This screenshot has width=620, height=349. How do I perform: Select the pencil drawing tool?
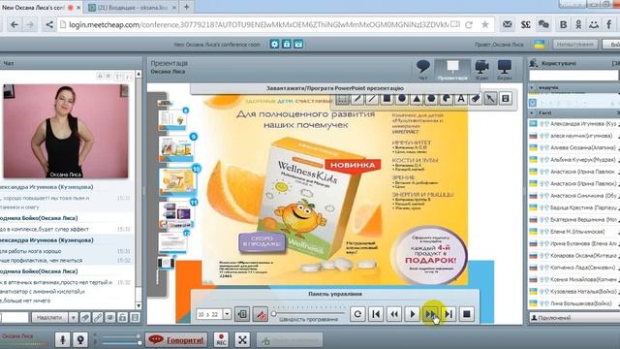[357, 99]
